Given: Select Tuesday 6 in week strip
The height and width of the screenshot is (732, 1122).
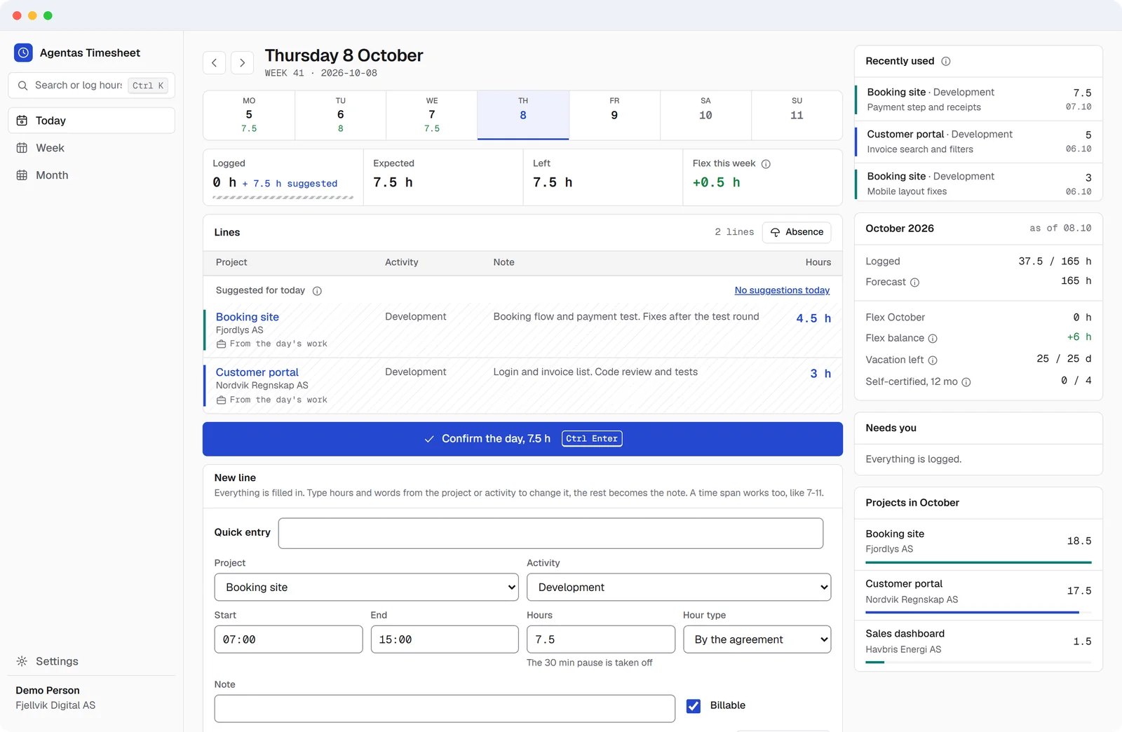Looking at the screenshot, I should pyautogui.click(x=341, y=115).
